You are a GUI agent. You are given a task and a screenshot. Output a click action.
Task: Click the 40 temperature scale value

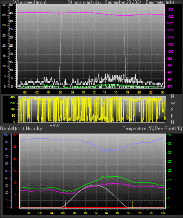(x=170, y=134)
